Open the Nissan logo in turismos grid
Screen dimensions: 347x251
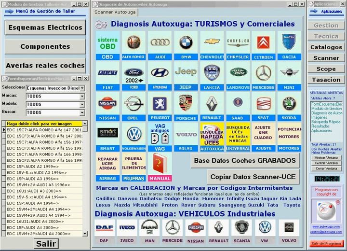click(107, 104)
